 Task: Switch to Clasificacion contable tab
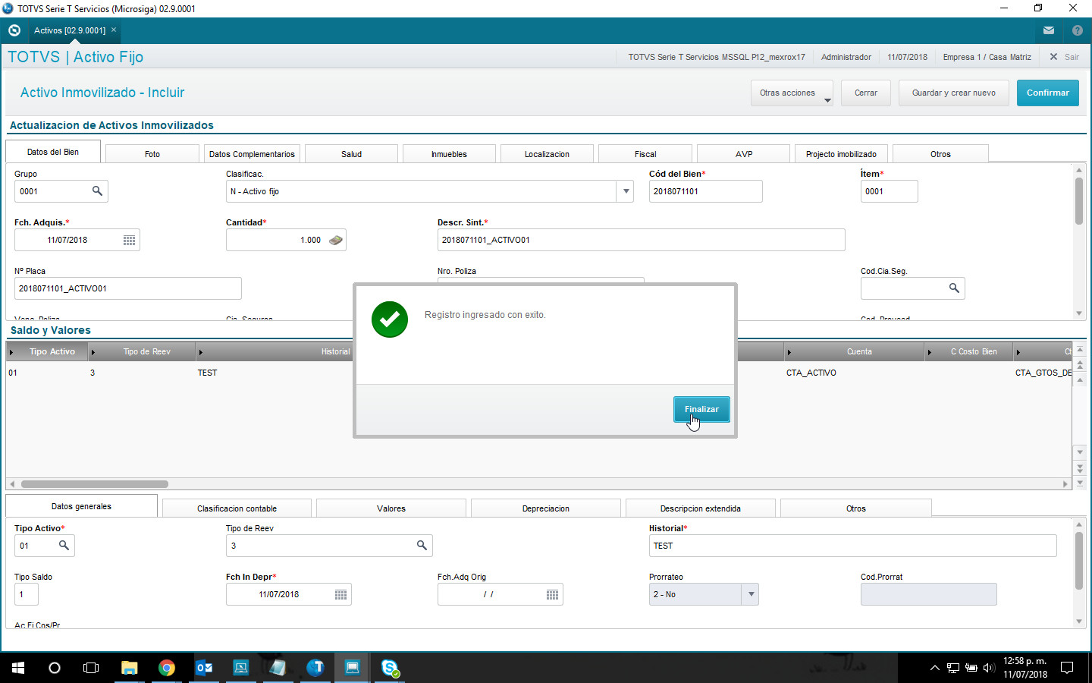(x=237, y=508)
